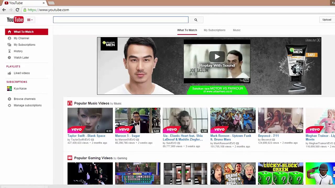Click the History hourglass icon
Viewport: 335px width, 188px height.
(x=9, y=51)
